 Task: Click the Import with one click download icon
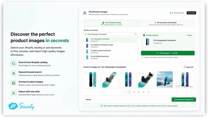pos(14,93)
